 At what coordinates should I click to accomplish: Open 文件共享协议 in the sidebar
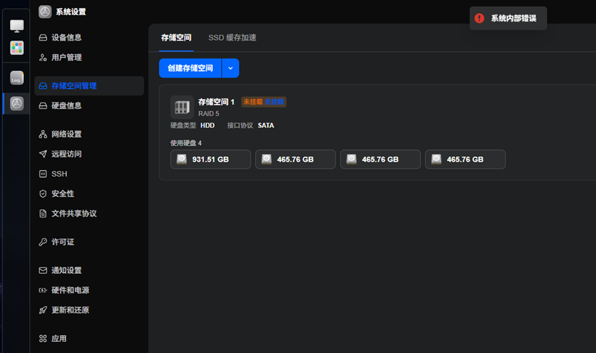(x=89, y=213)
